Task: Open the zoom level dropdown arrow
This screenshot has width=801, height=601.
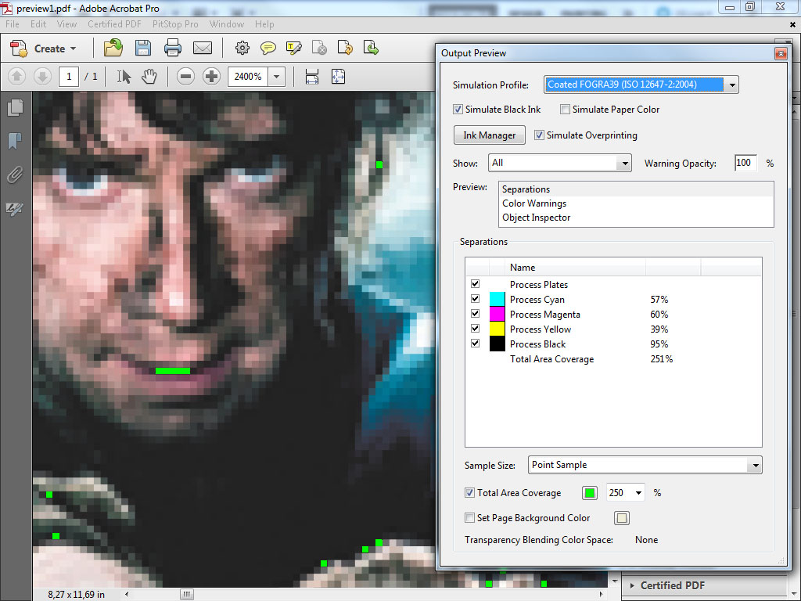Action: pos(276,77)
